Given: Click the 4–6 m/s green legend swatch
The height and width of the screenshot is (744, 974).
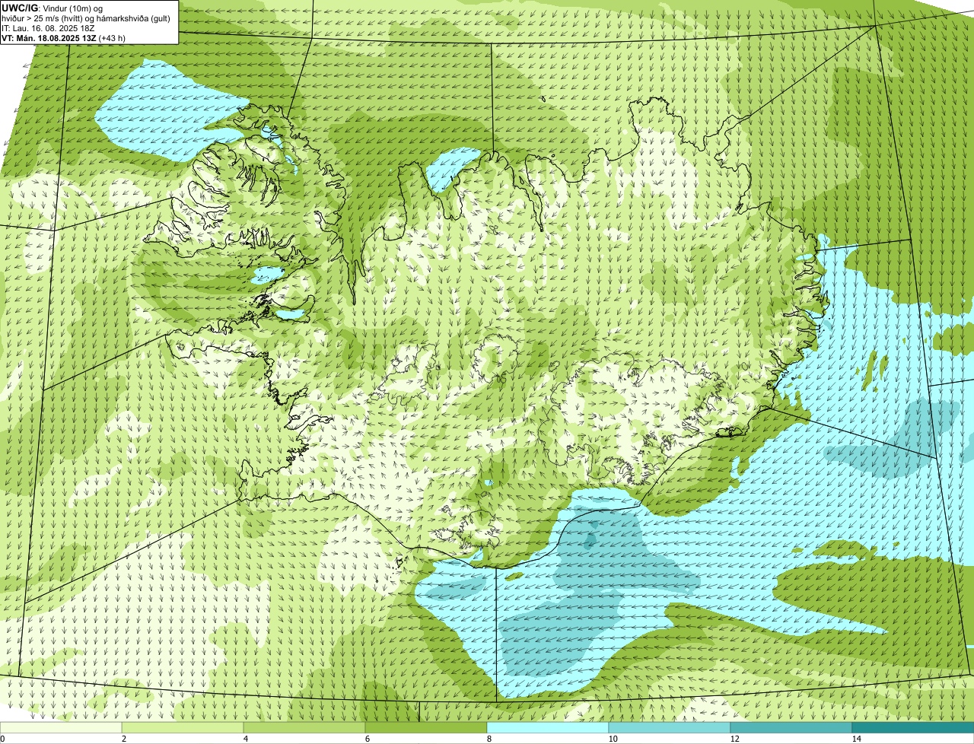Looking at the screenshot, I should pyautogui.click(x=304, y=727).
